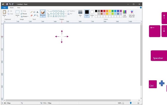Viewport: 167px width, 105px height.
Task: Switch to the Home tab
Action: click(11, 8)
